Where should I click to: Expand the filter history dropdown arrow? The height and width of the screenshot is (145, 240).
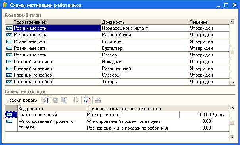click(69, 100)
